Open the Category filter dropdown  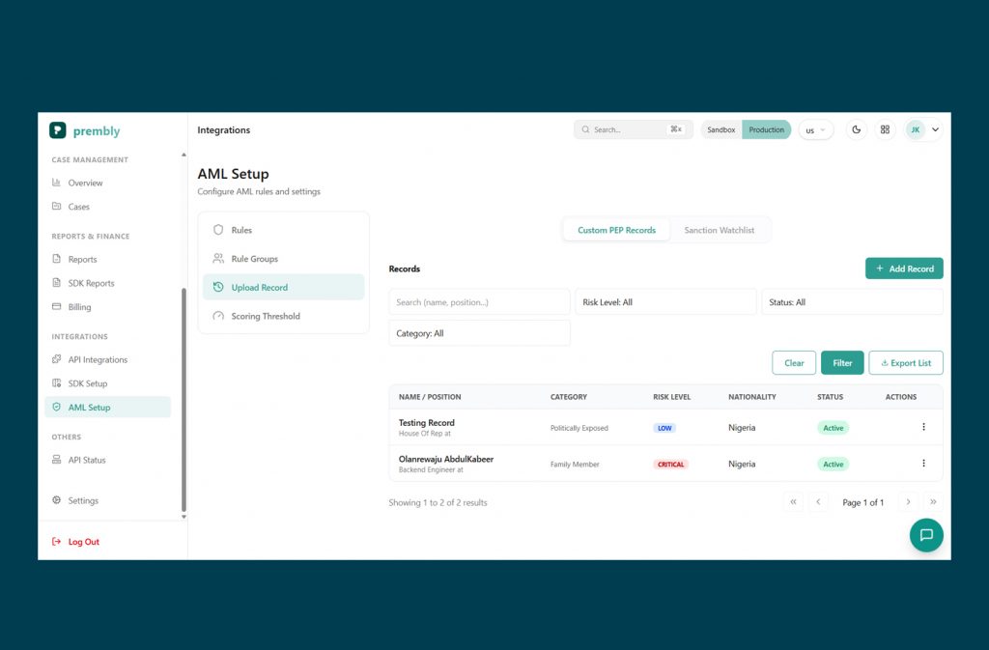coord(479,333)
